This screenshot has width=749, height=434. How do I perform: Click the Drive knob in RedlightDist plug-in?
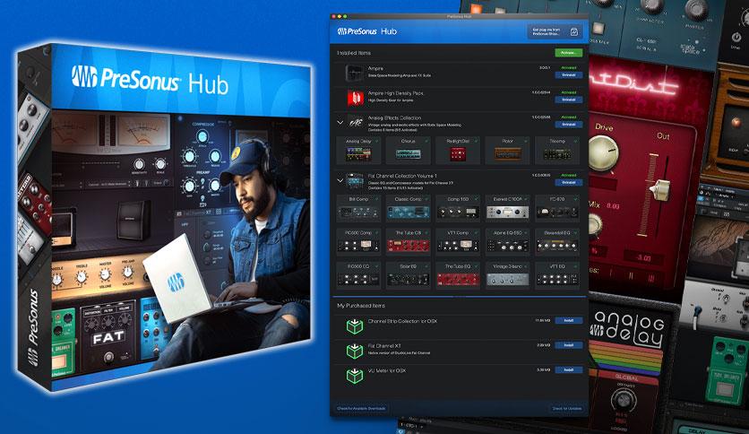click(x=603, y=152)
